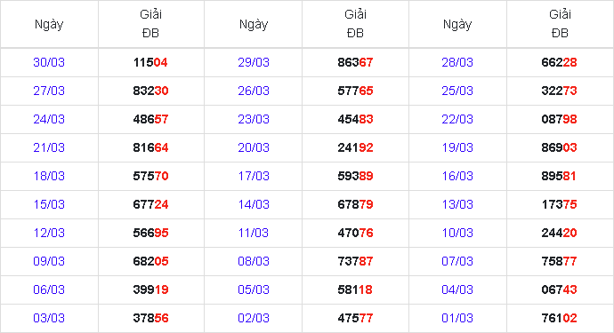The width and height of the screenshot is (614, 333).
Task: Click the 16/03 date link
Action: tap(457, 177)
